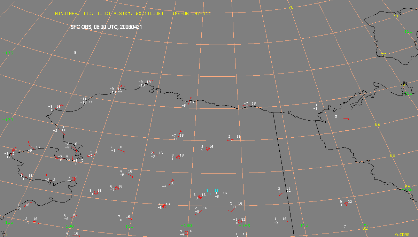
Task: Click the lone 7 observation near latitude 62
Action: (345, 226)
